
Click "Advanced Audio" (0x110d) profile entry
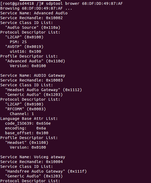(x=35, y=61)
